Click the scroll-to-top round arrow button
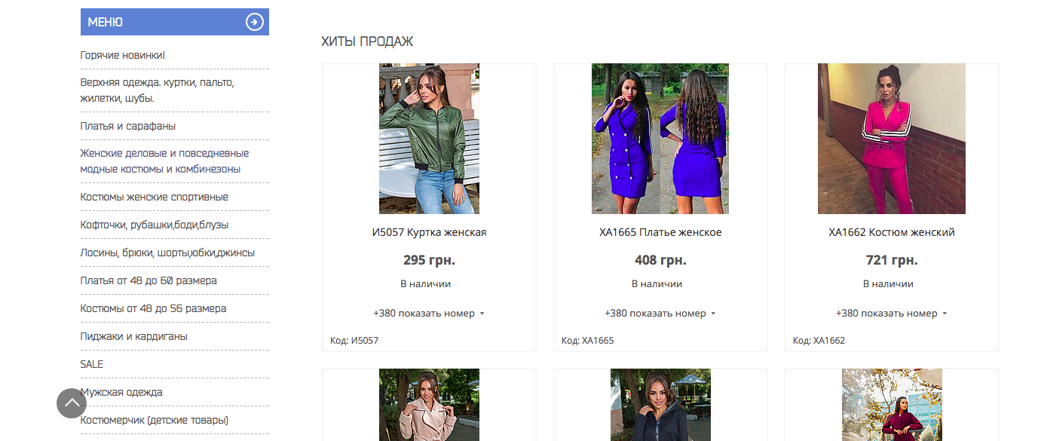The image size is (1038, 441). pos(72,403)
